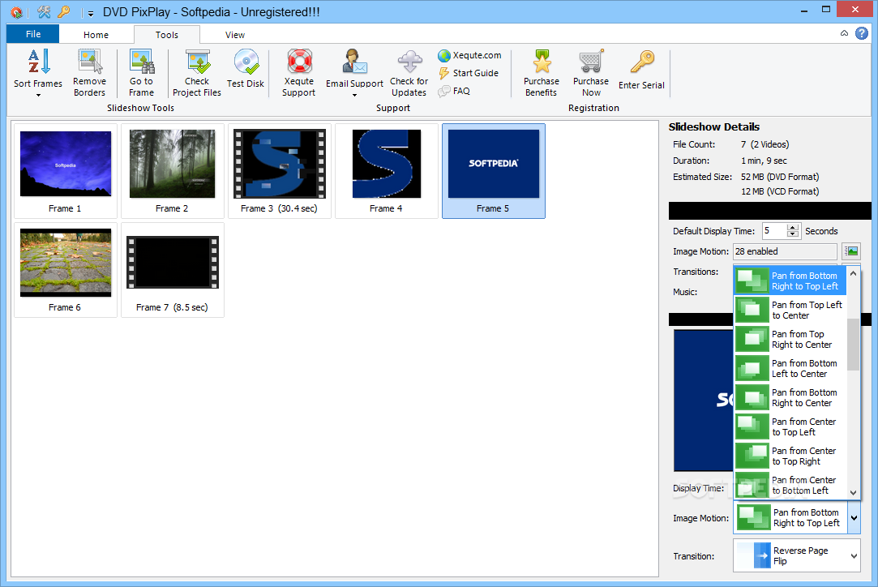Switch to the View ribbon tab
Image resolution: width=878 pixels, height=587 pixels.
coord(234,35)
